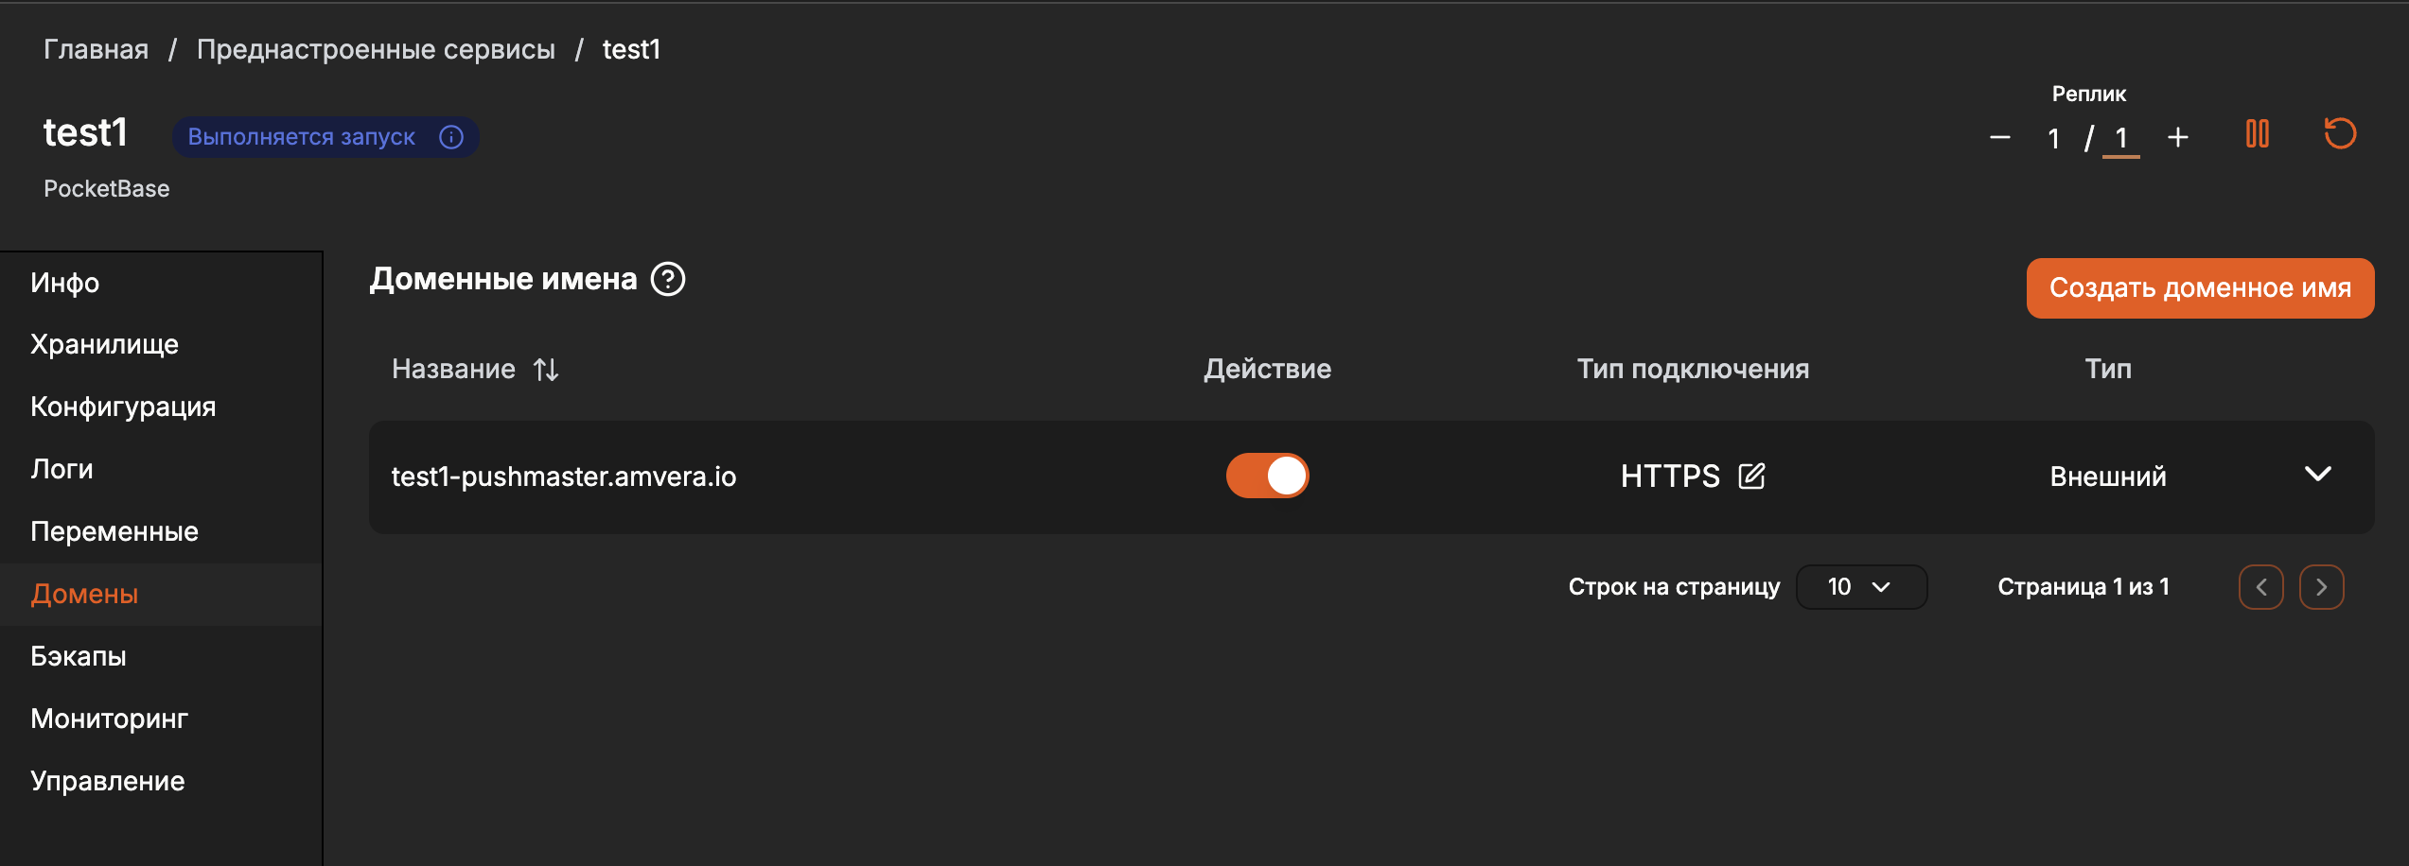
Task: Increase replica count with plus icon
Action: (2178, 138)
